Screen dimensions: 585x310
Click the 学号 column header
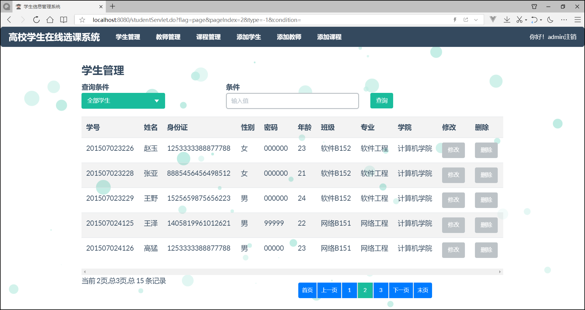point(93,127)
